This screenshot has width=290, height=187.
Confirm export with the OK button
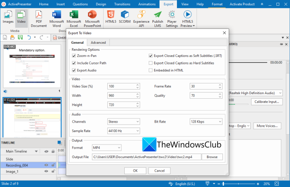(x=135, y=170)
